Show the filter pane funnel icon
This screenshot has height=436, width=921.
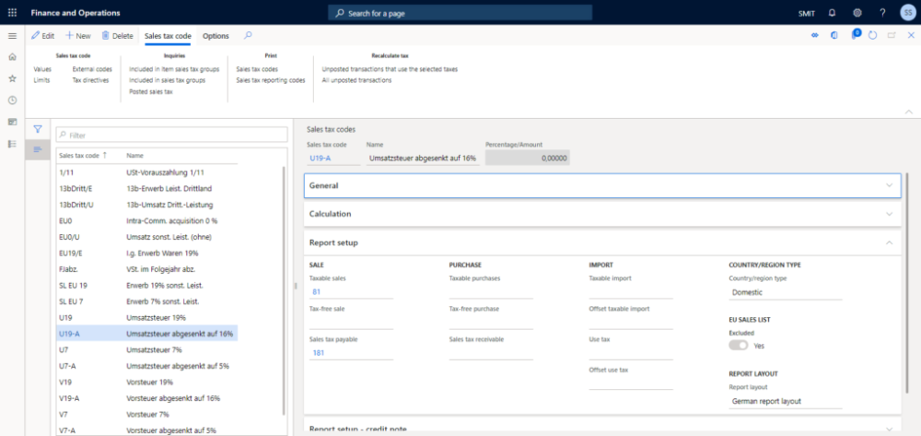[38, 129]
